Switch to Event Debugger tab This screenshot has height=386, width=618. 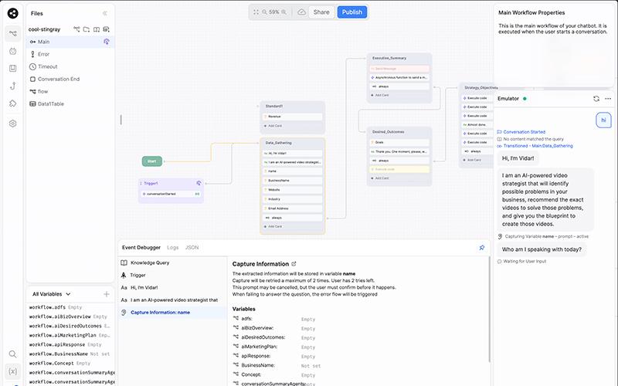pyautogui.click(x=141, y=247)
